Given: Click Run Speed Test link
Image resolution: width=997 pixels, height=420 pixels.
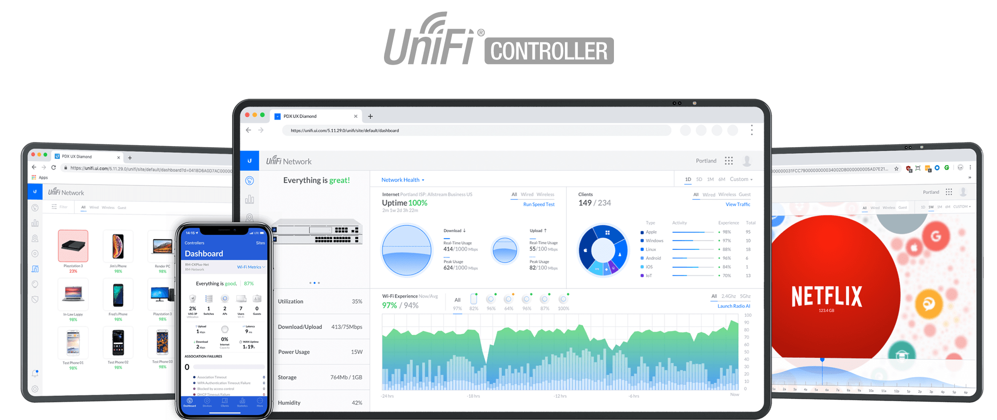Looking at the screenshot, I should [x=539, y=205].
